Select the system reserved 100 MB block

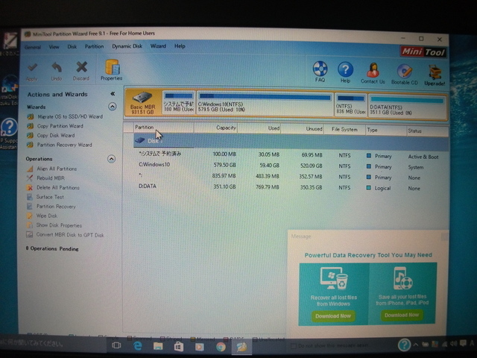[179, 103]
